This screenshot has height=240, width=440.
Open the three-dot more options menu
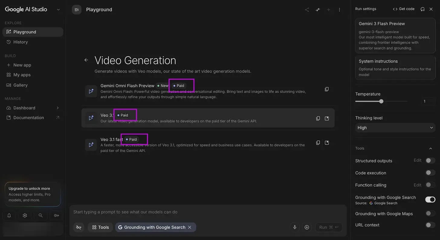click(x=339, y=10)
